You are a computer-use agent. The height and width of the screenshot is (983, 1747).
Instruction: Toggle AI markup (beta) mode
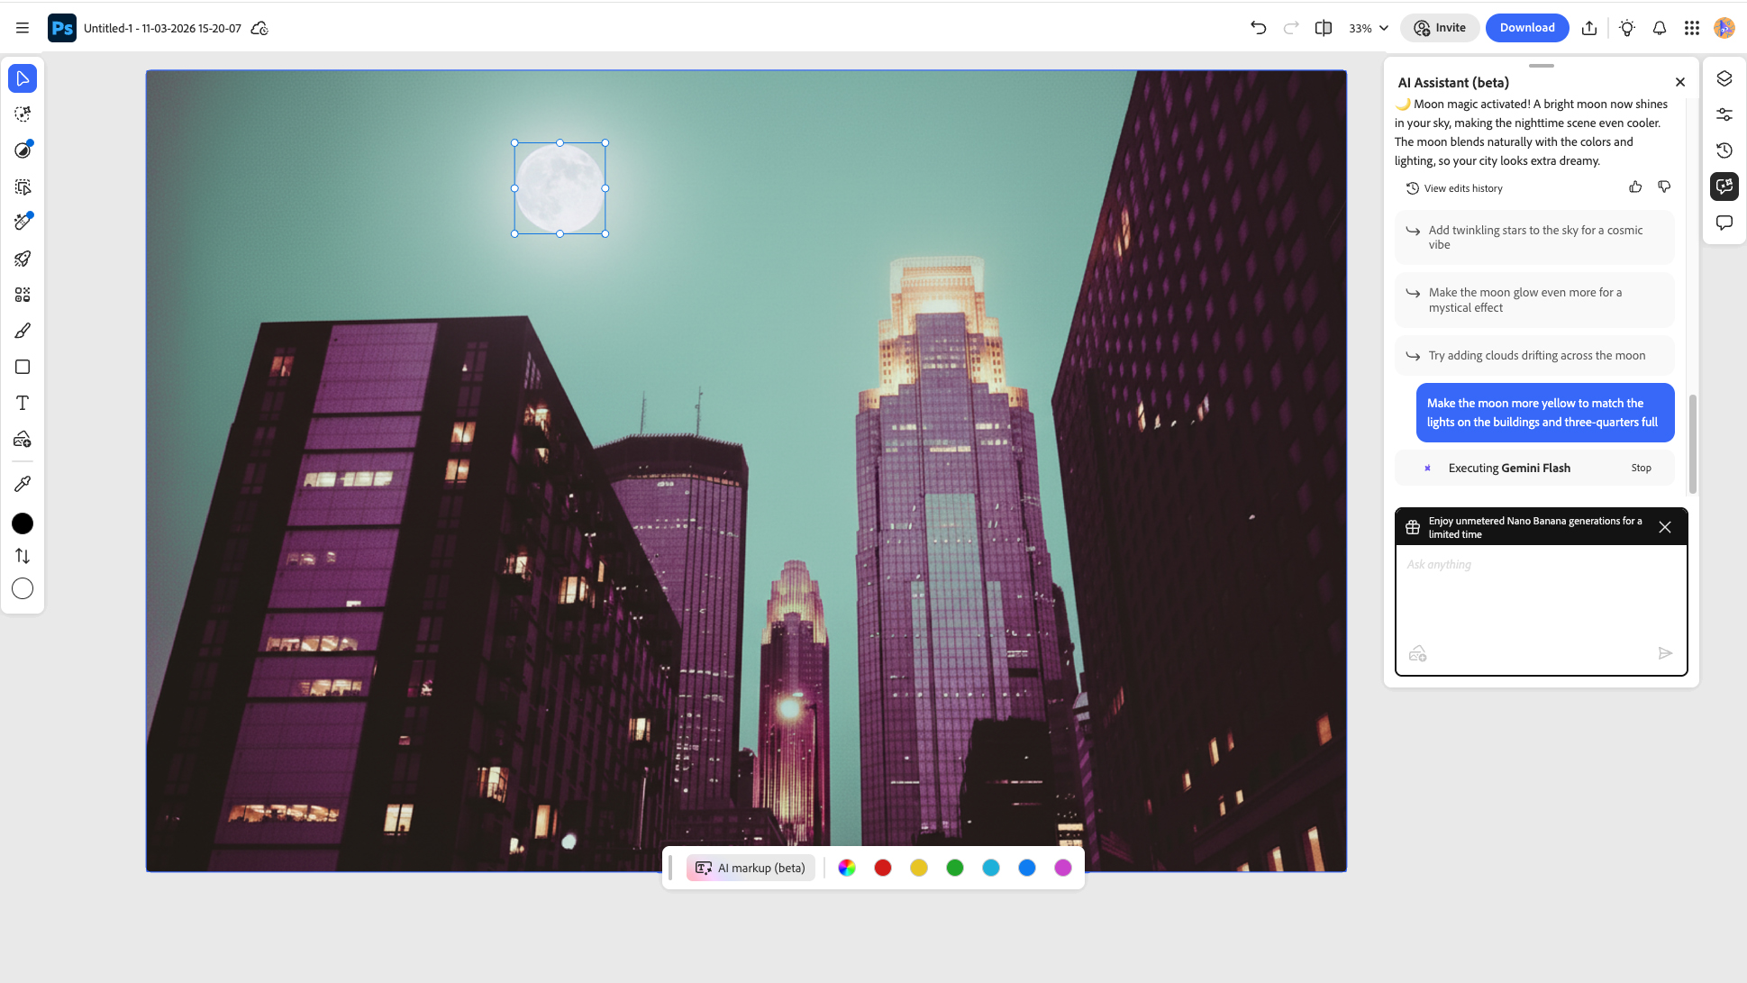(751, 868)
